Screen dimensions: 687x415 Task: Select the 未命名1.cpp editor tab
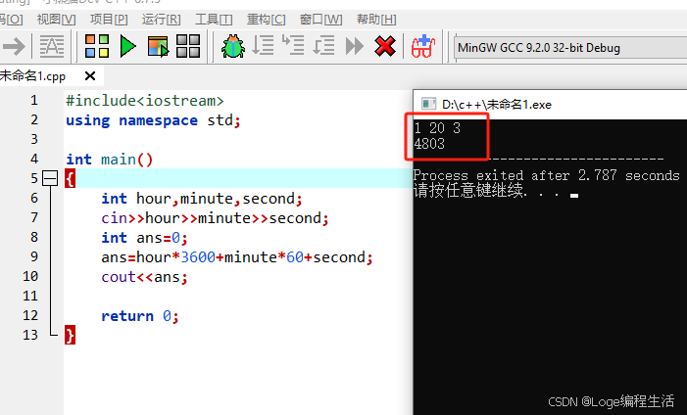(x=33, y=76)
